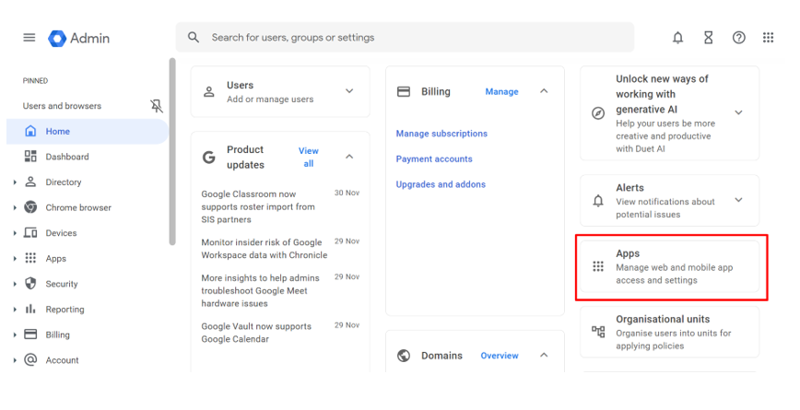Click the Reporting bar chart icon
The width and height of the screenshot is (800, 410).
[x=30, y=309]
